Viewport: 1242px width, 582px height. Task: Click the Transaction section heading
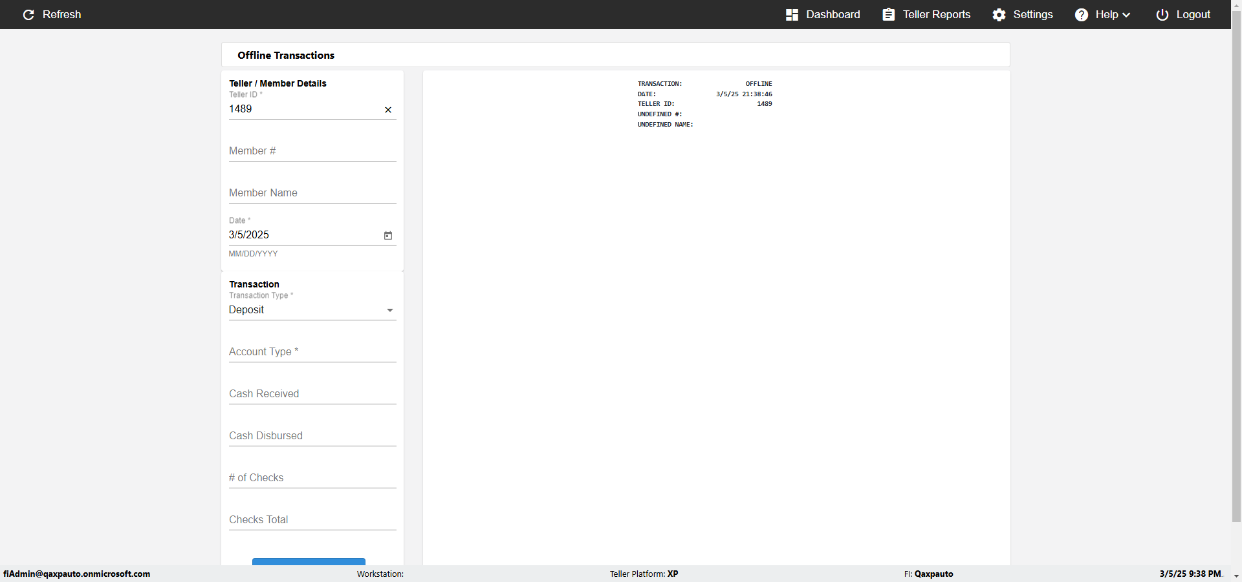254,284
